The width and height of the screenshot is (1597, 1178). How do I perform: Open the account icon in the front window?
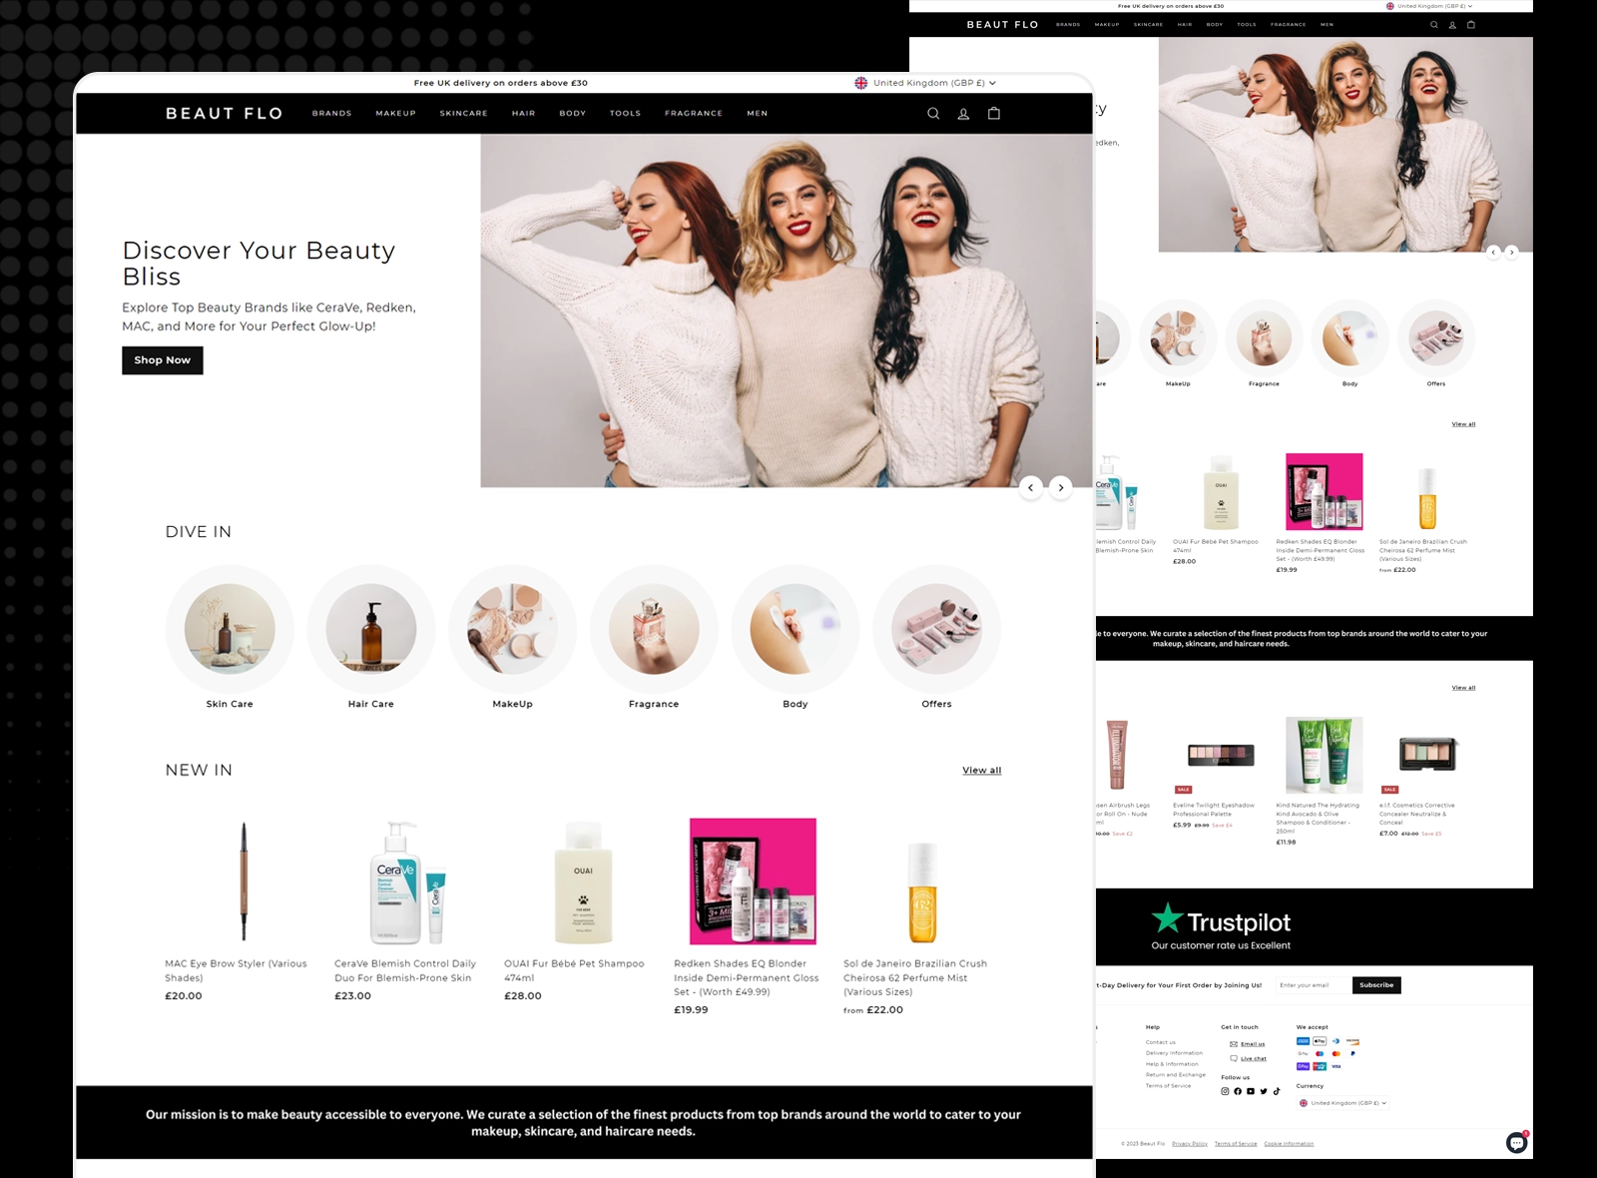coord(963,114)
